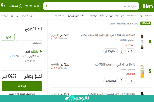This screenshot has height=102, width=154.
Task: Open the بقالة menu
Action: coord(117,16)
